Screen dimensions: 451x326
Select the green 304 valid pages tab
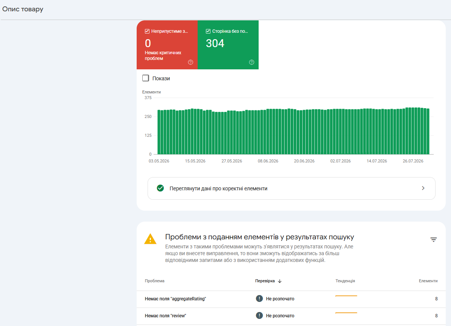point(228,44)
